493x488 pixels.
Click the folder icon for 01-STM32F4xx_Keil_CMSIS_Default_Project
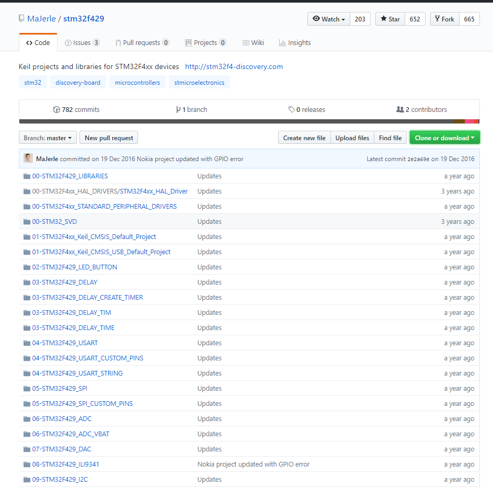(x=27, y=237)
